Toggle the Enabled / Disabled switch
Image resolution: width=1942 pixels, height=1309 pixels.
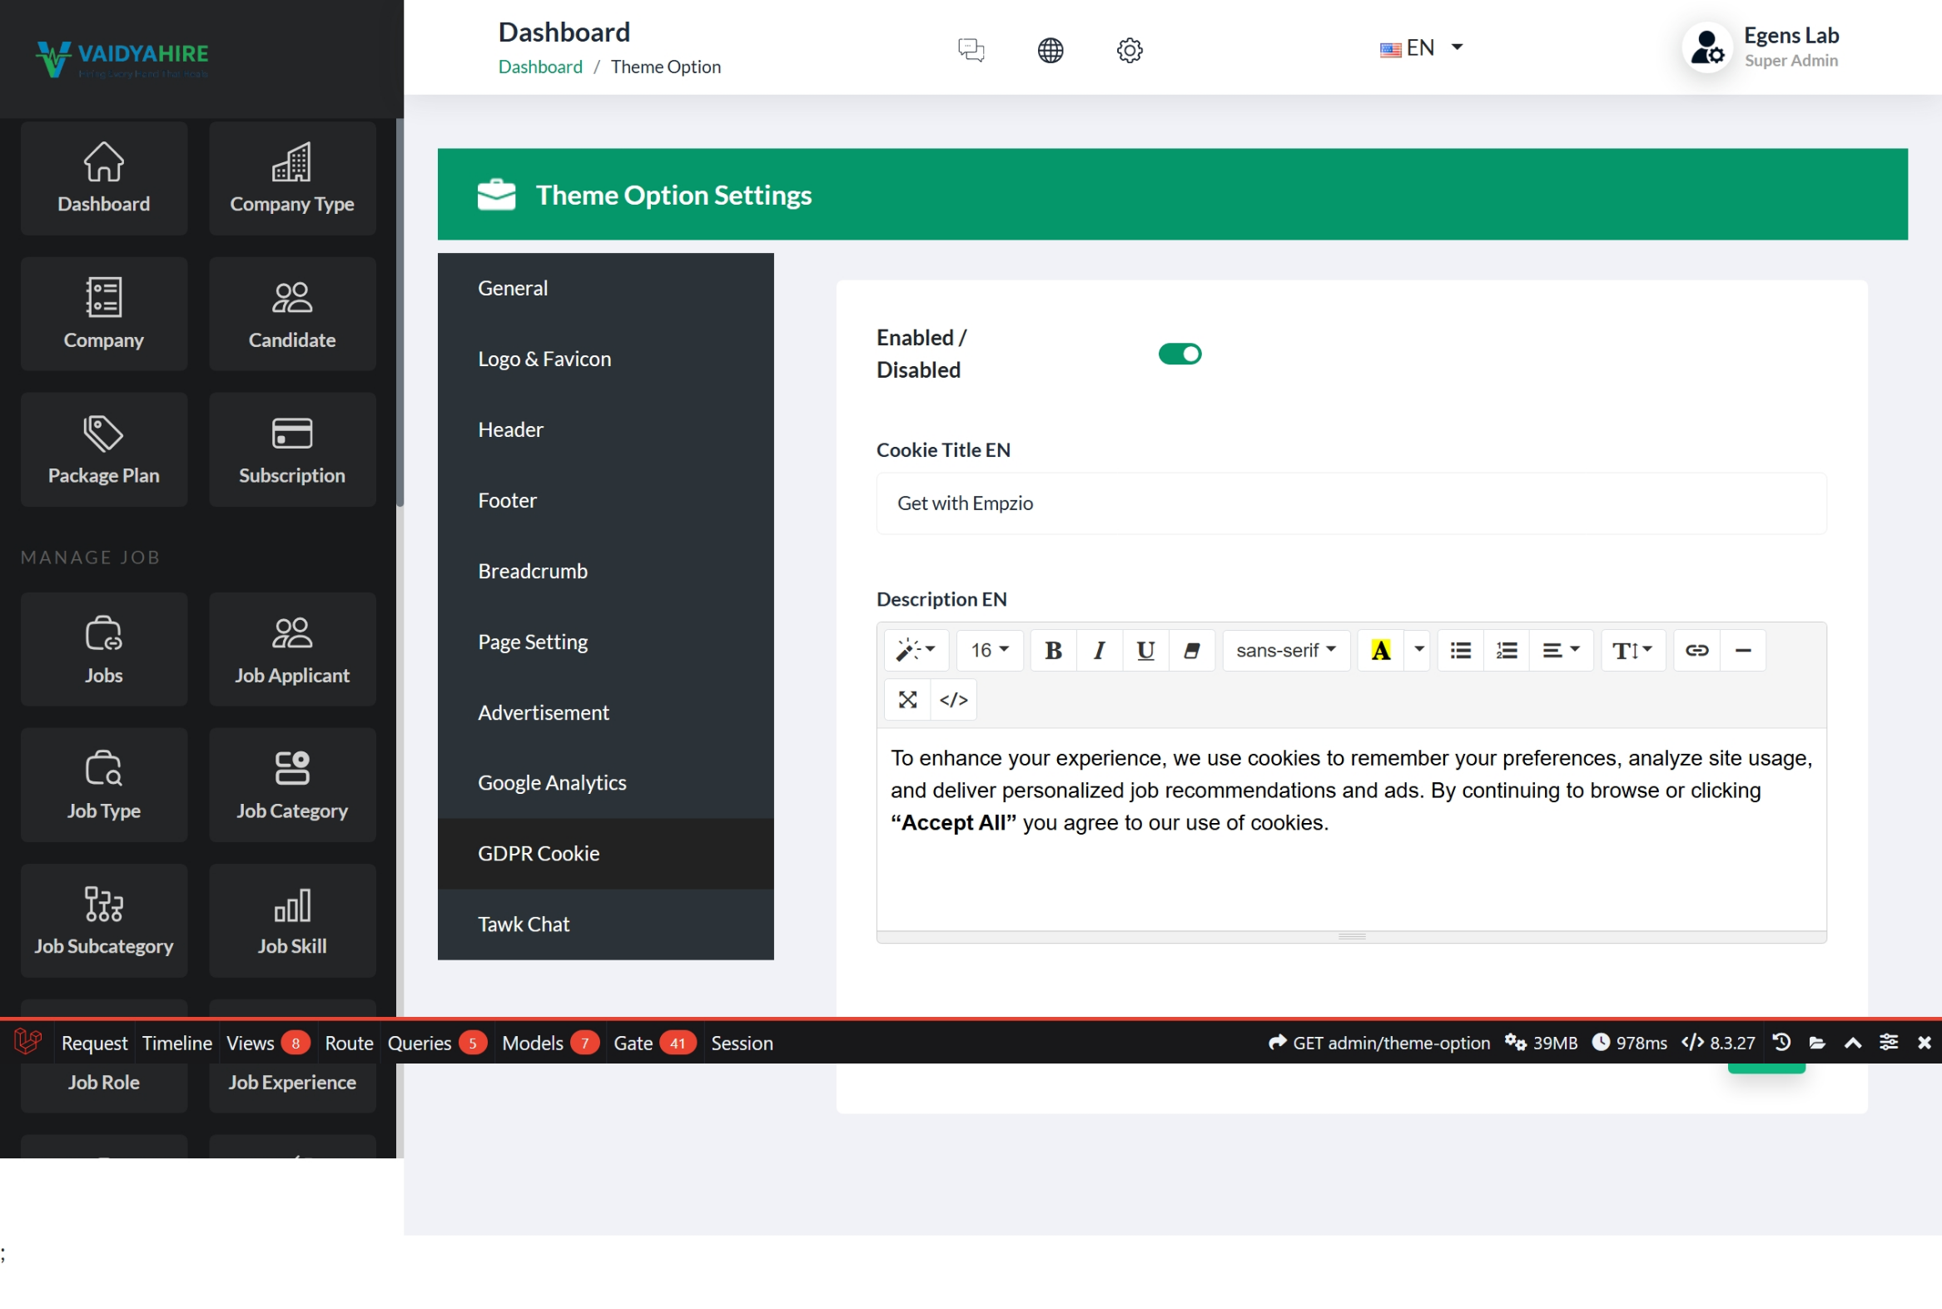pos(1179,354)
